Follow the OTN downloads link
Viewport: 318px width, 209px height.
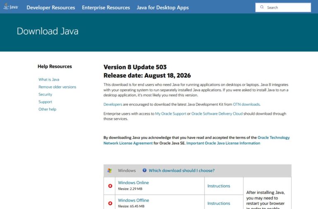[247, 104]
